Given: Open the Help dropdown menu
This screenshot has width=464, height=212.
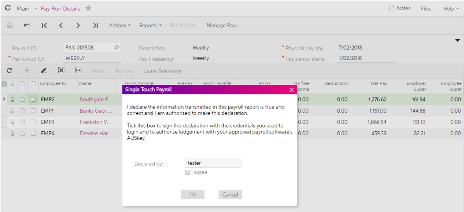Looking at the screenshot, I should [x=451, y=8].
